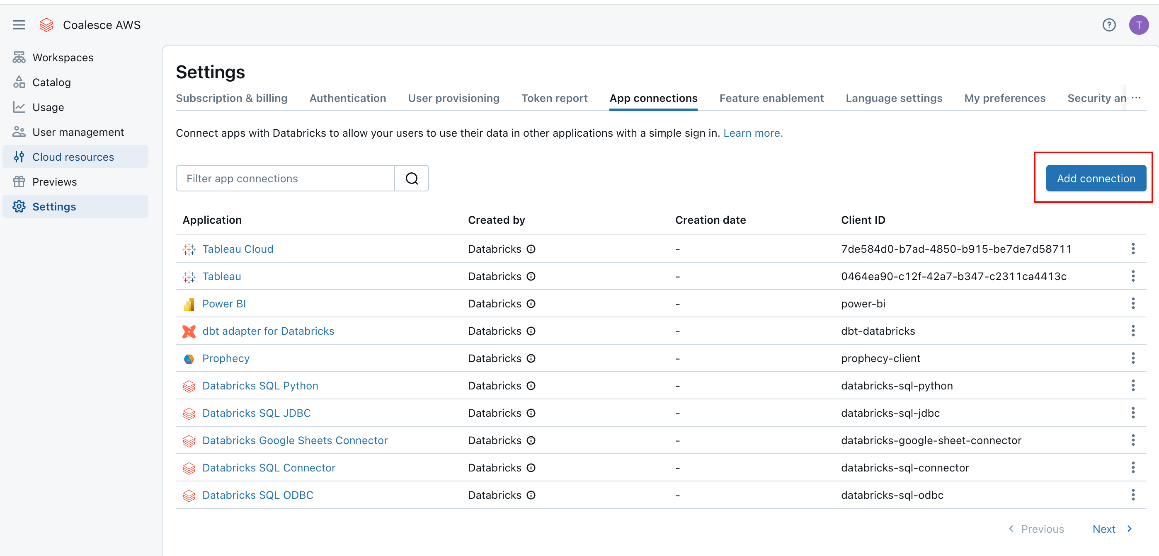Open Cloud resources in sidebar

pos(75,157)
